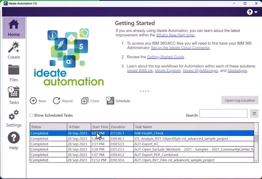Image resolution: width=262 pixels, height=179 pixels.
Task: Click into the Search input field
Action: click(x=223, y=113)
